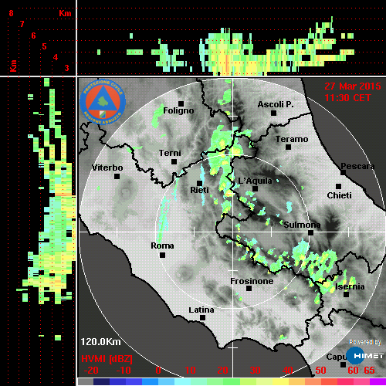Click the 0 dBZ scale value
The height and width of the screenshot is (386, 386).
158,371
